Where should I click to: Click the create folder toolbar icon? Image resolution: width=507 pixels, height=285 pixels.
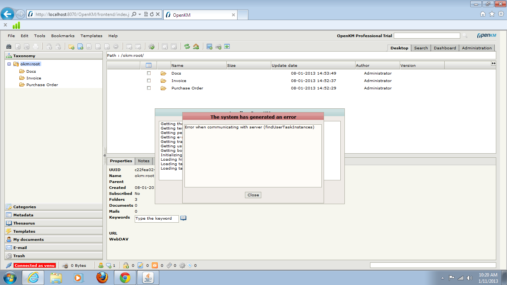tap(71, 47)
